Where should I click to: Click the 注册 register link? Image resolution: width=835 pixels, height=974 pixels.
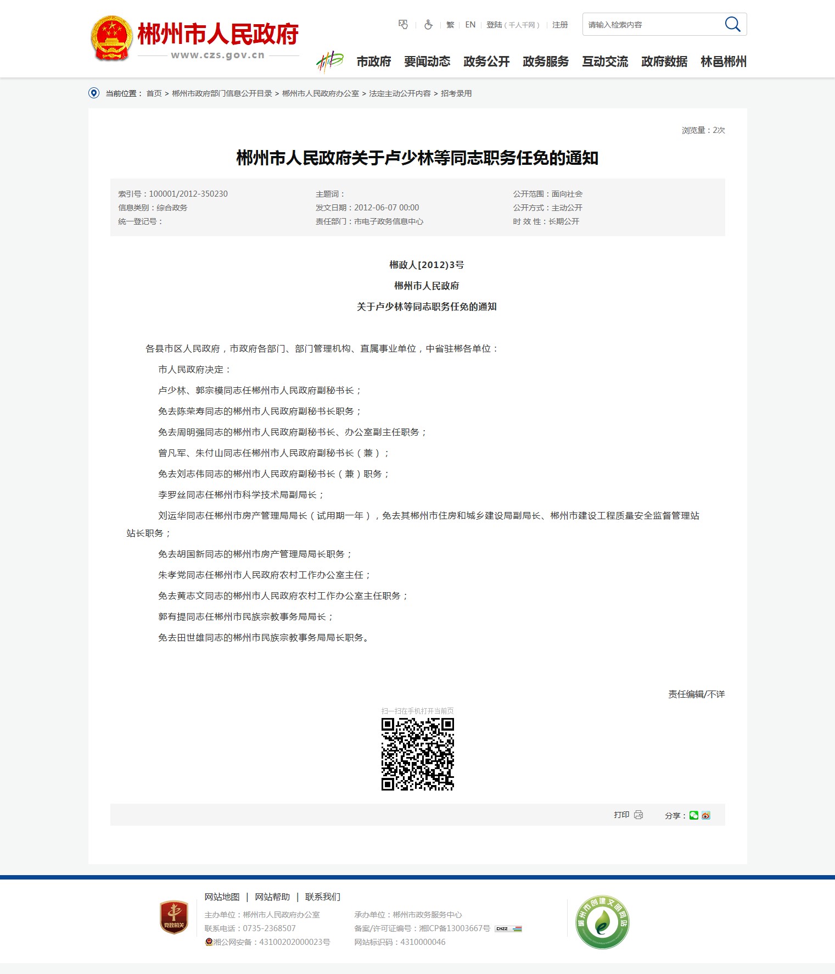tap(560, 25)
